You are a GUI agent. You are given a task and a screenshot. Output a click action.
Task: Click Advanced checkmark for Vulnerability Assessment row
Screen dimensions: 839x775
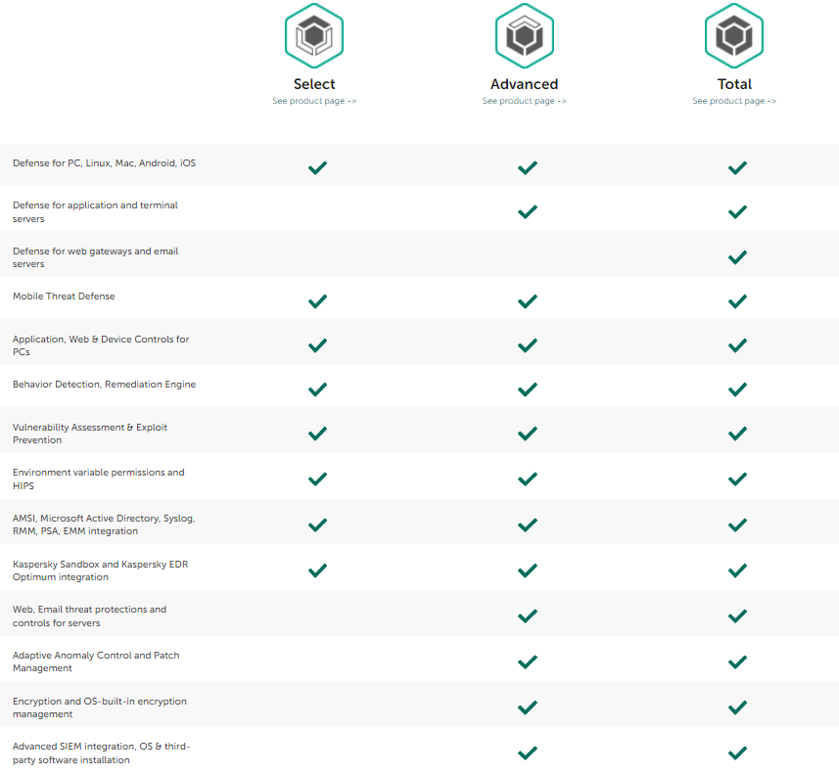pos(528,433)
